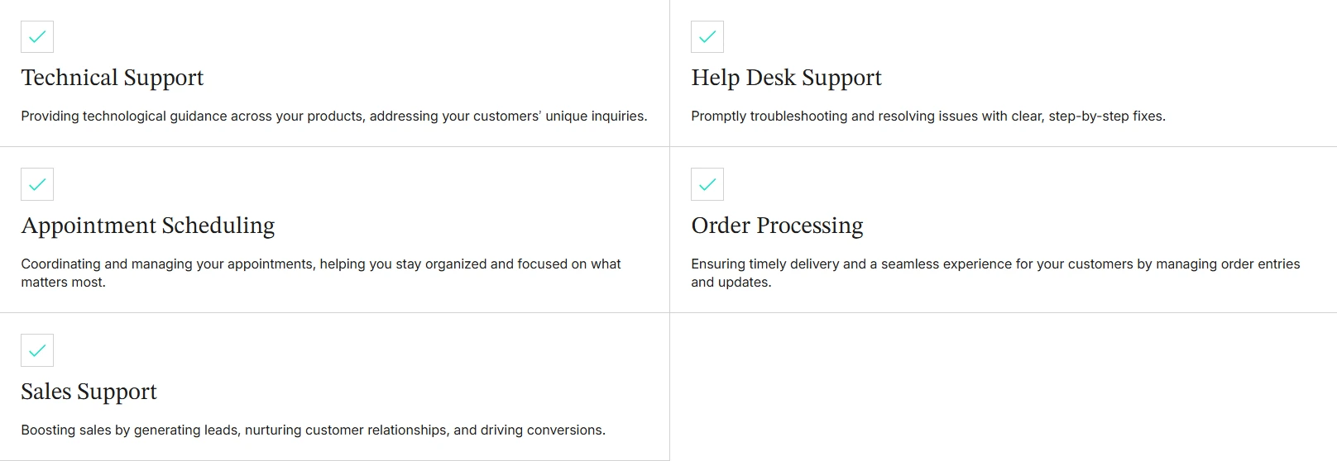Open the Appointment Scheduling heading
Screen dimensions: 1337x461
click(148, 226)
